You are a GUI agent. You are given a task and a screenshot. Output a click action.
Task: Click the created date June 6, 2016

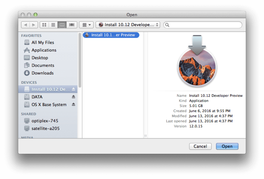(210, 111)
